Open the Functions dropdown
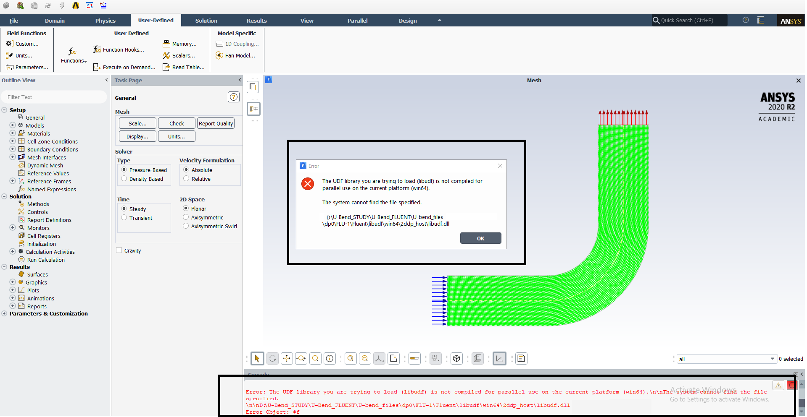The width and height of the screenshot is (807, 417). click(74, 55)
